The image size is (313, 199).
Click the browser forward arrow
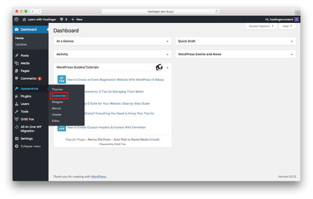[39, 11]
